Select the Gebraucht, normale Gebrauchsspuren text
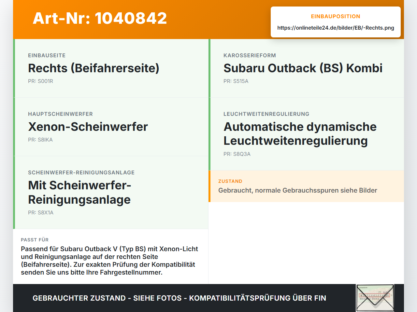The image size is (417, 312). pos(297,190)
